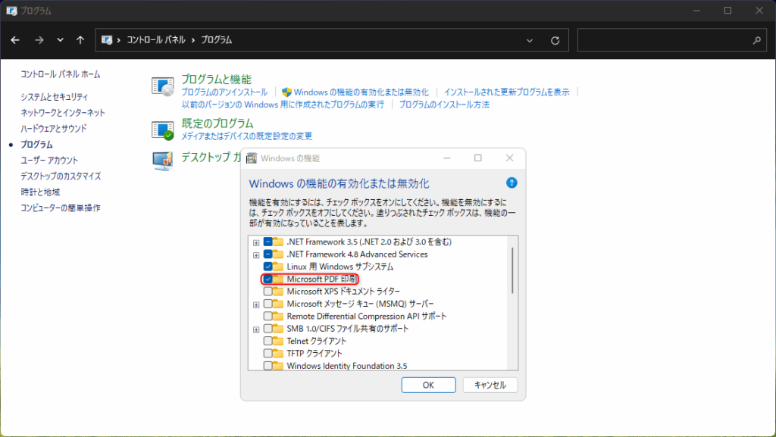Open address bar history dropdown chevron
Image resolution: width=776 pixels, height=437 pixels.
tap(530, 41)
